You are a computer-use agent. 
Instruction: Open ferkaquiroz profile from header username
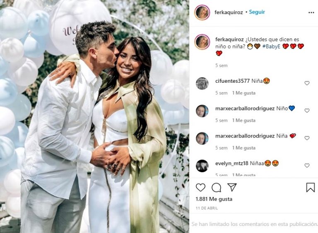point(229,12)
